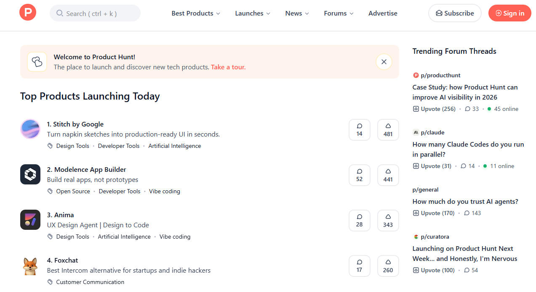Open the Stitch by Google product thumbnail
The height and width of the screenshot is (292, 536).
point(30,129)
